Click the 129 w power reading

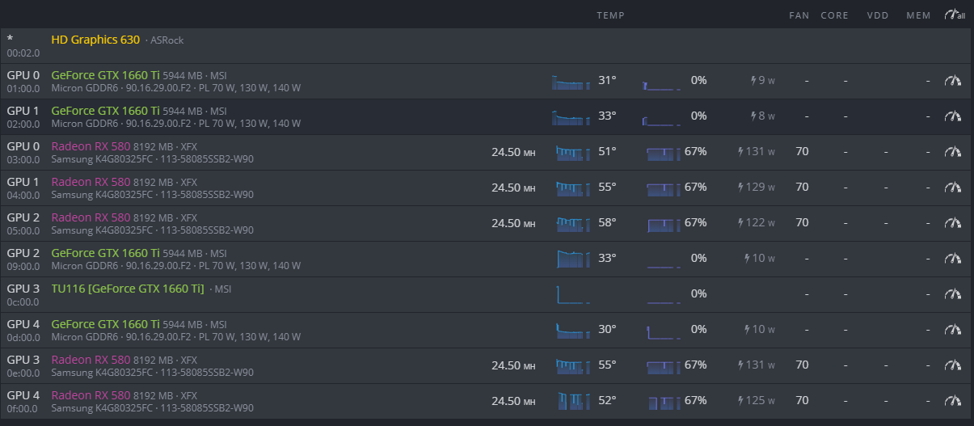point(757,187)
